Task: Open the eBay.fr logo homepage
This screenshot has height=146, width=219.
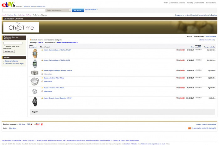Action: (x=8, y=4)
